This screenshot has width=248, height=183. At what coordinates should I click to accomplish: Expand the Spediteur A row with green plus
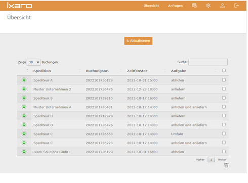click(x=24, y=80)
